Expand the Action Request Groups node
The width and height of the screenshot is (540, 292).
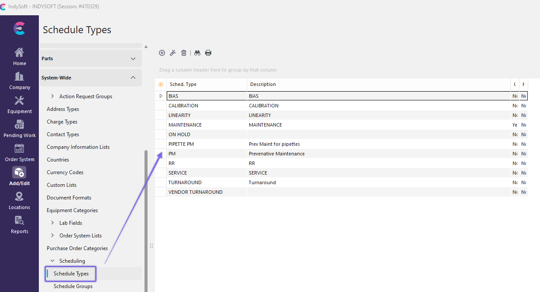tap(52, 96)
